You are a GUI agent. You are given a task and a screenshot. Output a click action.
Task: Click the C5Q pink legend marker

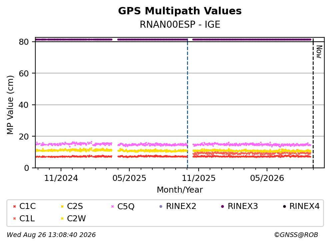[113, 207]
